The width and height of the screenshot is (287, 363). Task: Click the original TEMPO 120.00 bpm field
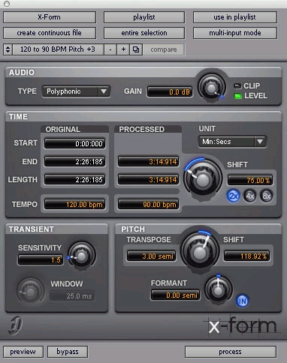tap(74, 205)
